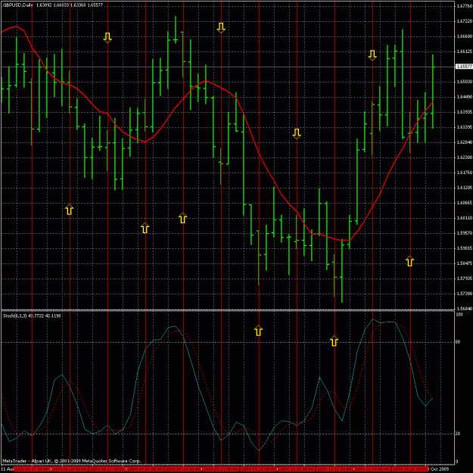Click the Stoch(8,3,3) indicator label
The height and width of the screenshot is (473, 473).
14,316
